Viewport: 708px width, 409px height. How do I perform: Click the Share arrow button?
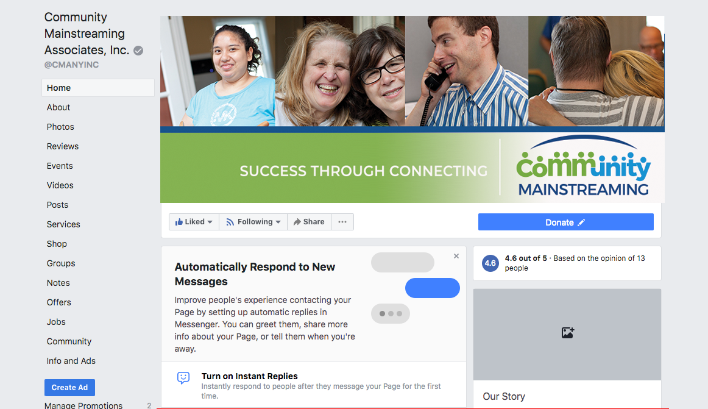point(310,222)
